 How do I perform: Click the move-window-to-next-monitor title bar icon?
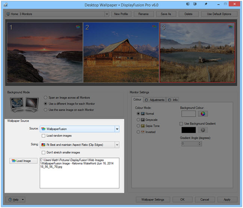point(188,4)
